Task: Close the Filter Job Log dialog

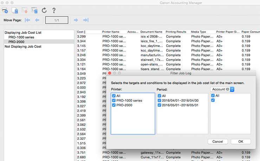Action: (110, 73)
